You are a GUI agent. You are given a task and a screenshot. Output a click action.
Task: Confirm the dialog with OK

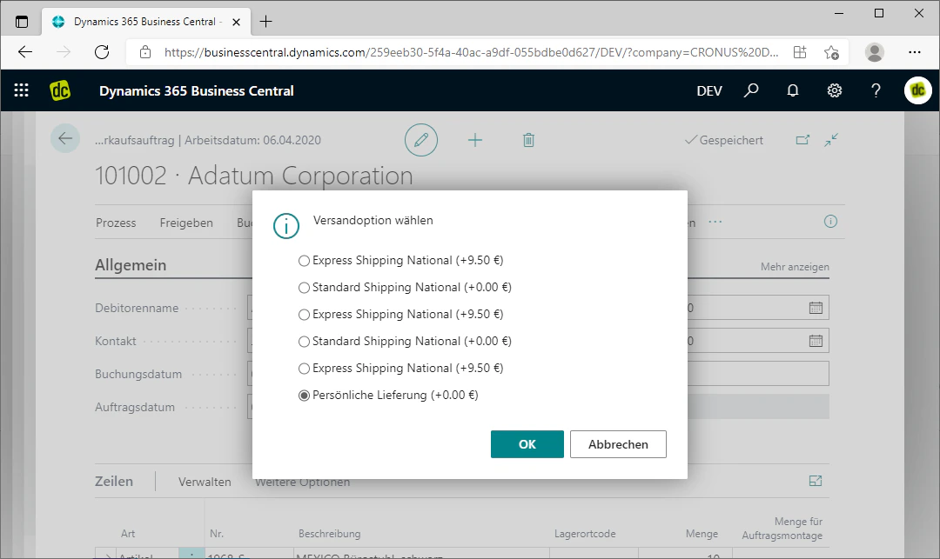click(527, 444)
